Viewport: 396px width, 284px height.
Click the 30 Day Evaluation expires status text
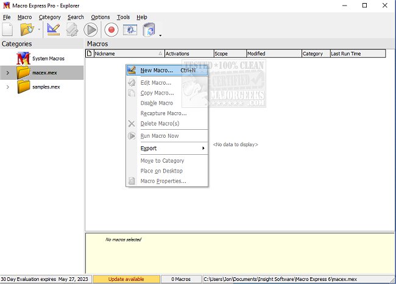point(44,279)
